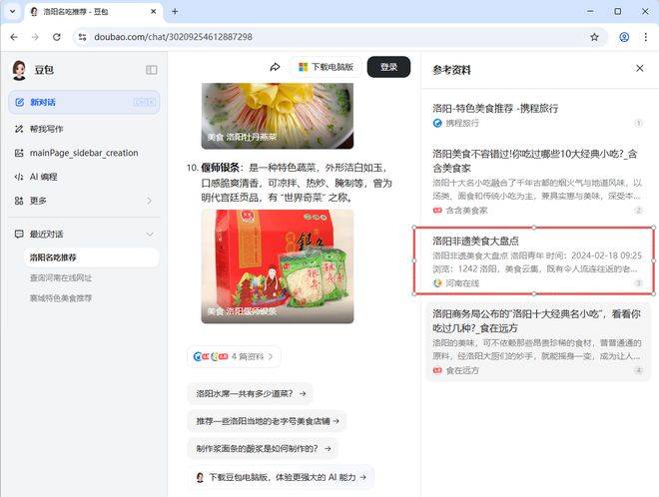
Task: Click the 登录 button
Action: tap(388, 67)
